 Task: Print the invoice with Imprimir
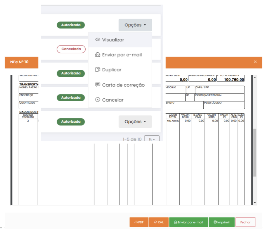coord(222,222)
